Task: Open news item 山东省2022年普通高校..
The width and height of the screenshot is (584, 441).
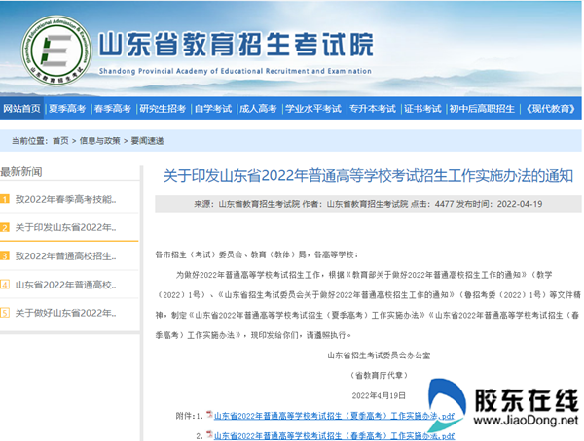Action: click(x=65, y=285)
